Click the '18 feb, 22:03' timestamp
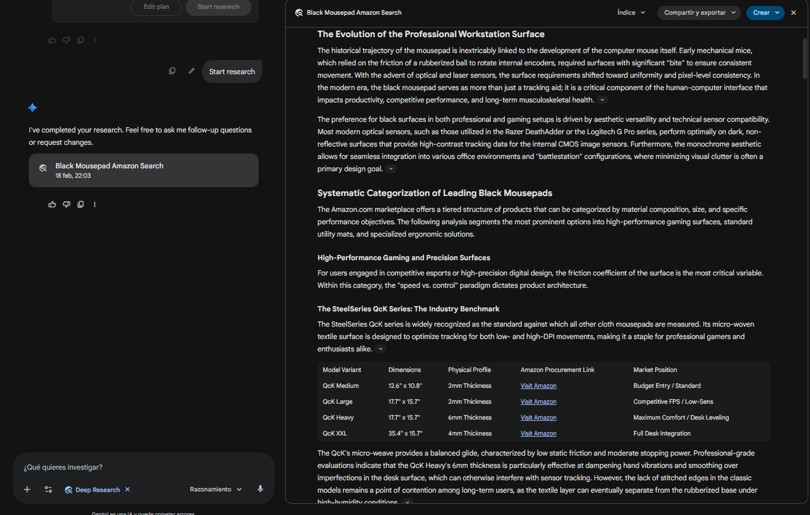Screen dimensions: 810x515 [x=73, y=176]
